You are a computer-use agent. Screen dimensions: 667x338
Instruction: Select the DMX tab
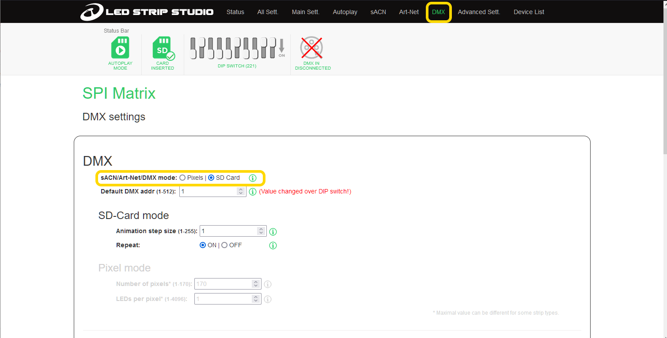point(439,12)
